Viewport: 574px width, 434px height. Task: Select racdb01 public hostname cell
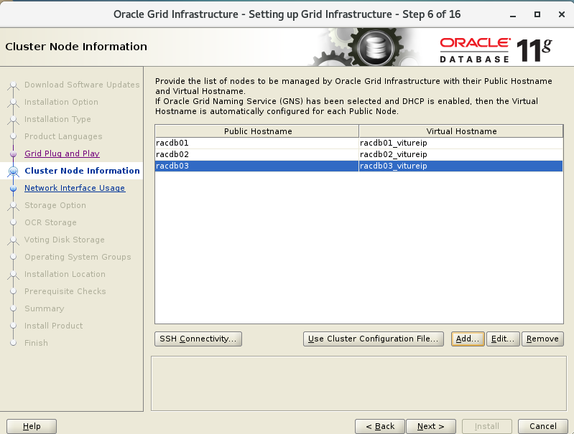tap(256, 143)
